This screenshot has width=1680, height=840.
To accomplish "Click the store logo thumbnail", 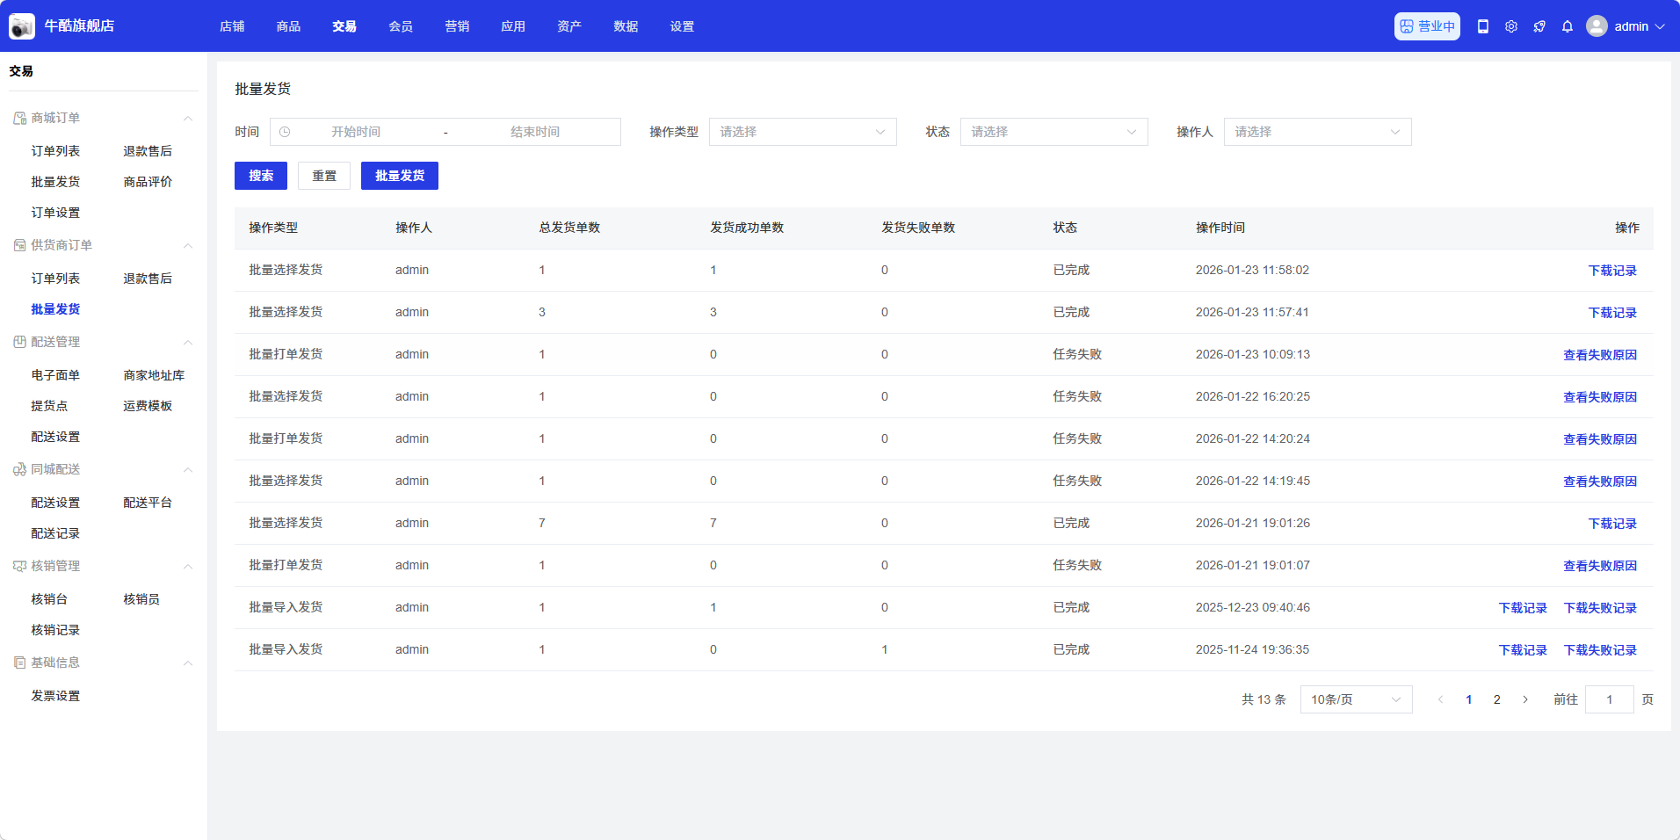I will (22, 26).
